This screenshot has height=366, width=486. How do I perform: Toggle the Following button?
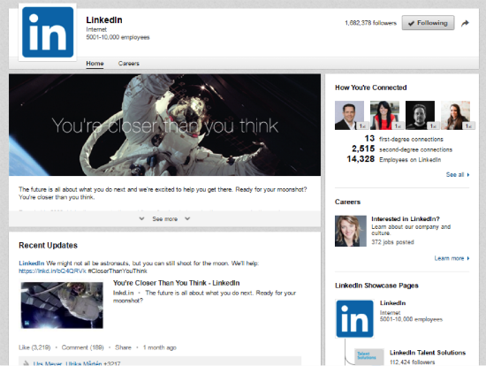click(428, 23)
